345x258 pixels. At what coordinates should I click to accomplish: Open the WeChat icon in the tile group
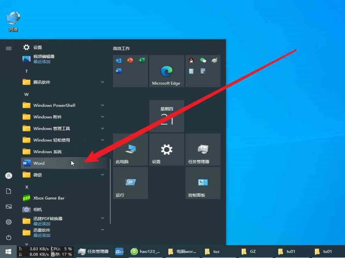203,60
